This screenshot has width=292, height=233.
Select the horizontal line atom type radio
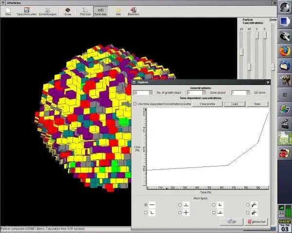pos(146,205)
